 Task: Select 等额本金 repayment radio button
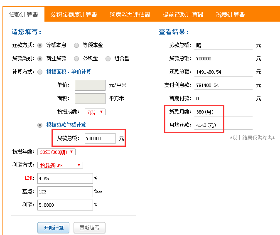pos(76,45)
